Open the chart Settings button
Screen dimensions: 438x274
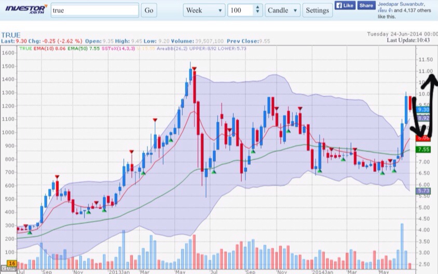[317, 10]
